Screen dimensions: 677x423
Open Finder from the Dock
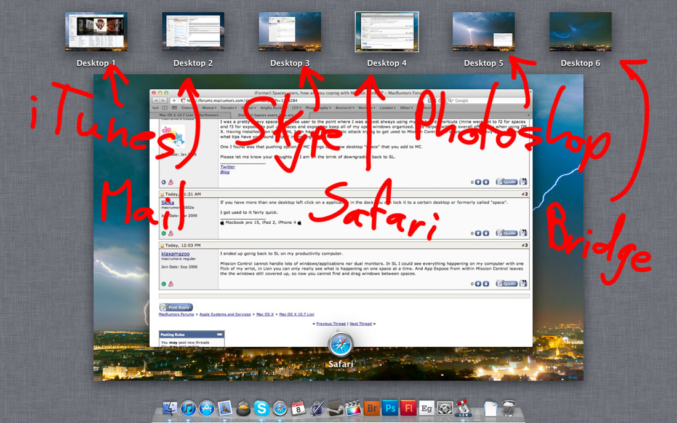[170, 408]
